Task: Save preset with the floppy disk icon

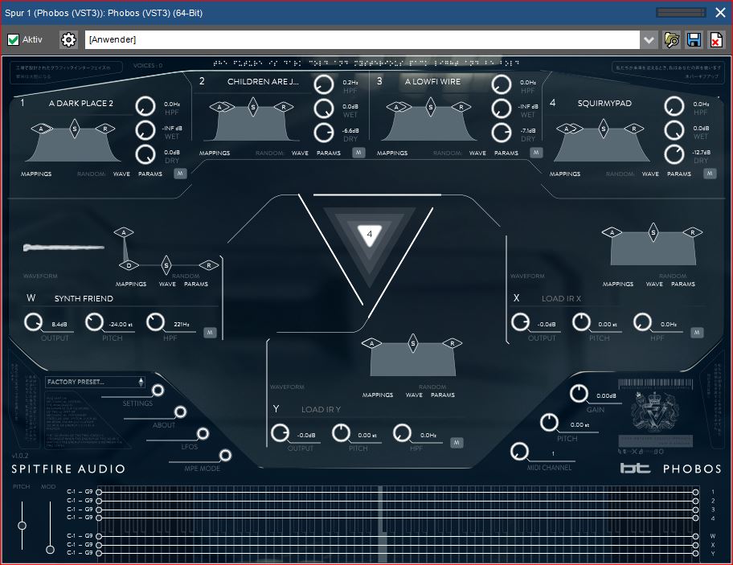Action: 694,39
